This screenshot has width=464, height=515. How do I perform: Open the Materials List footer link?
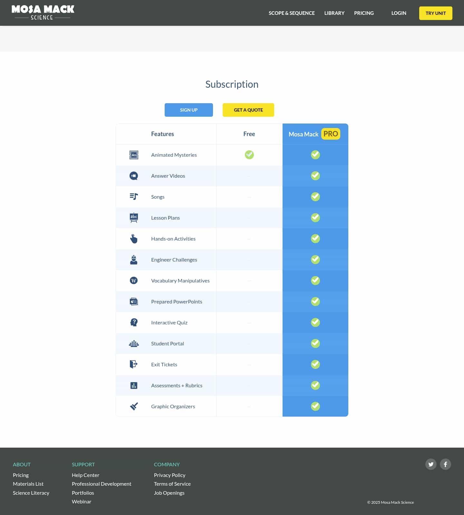pos(28,484)
